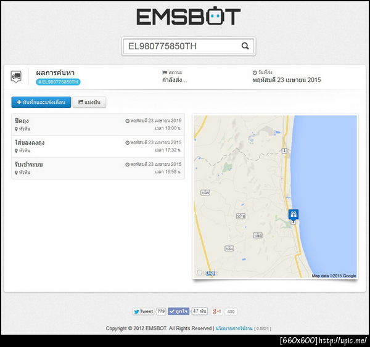Click the EMSBOT logo
The height and width of the screenshot is (347, 370).
(189, 16)
